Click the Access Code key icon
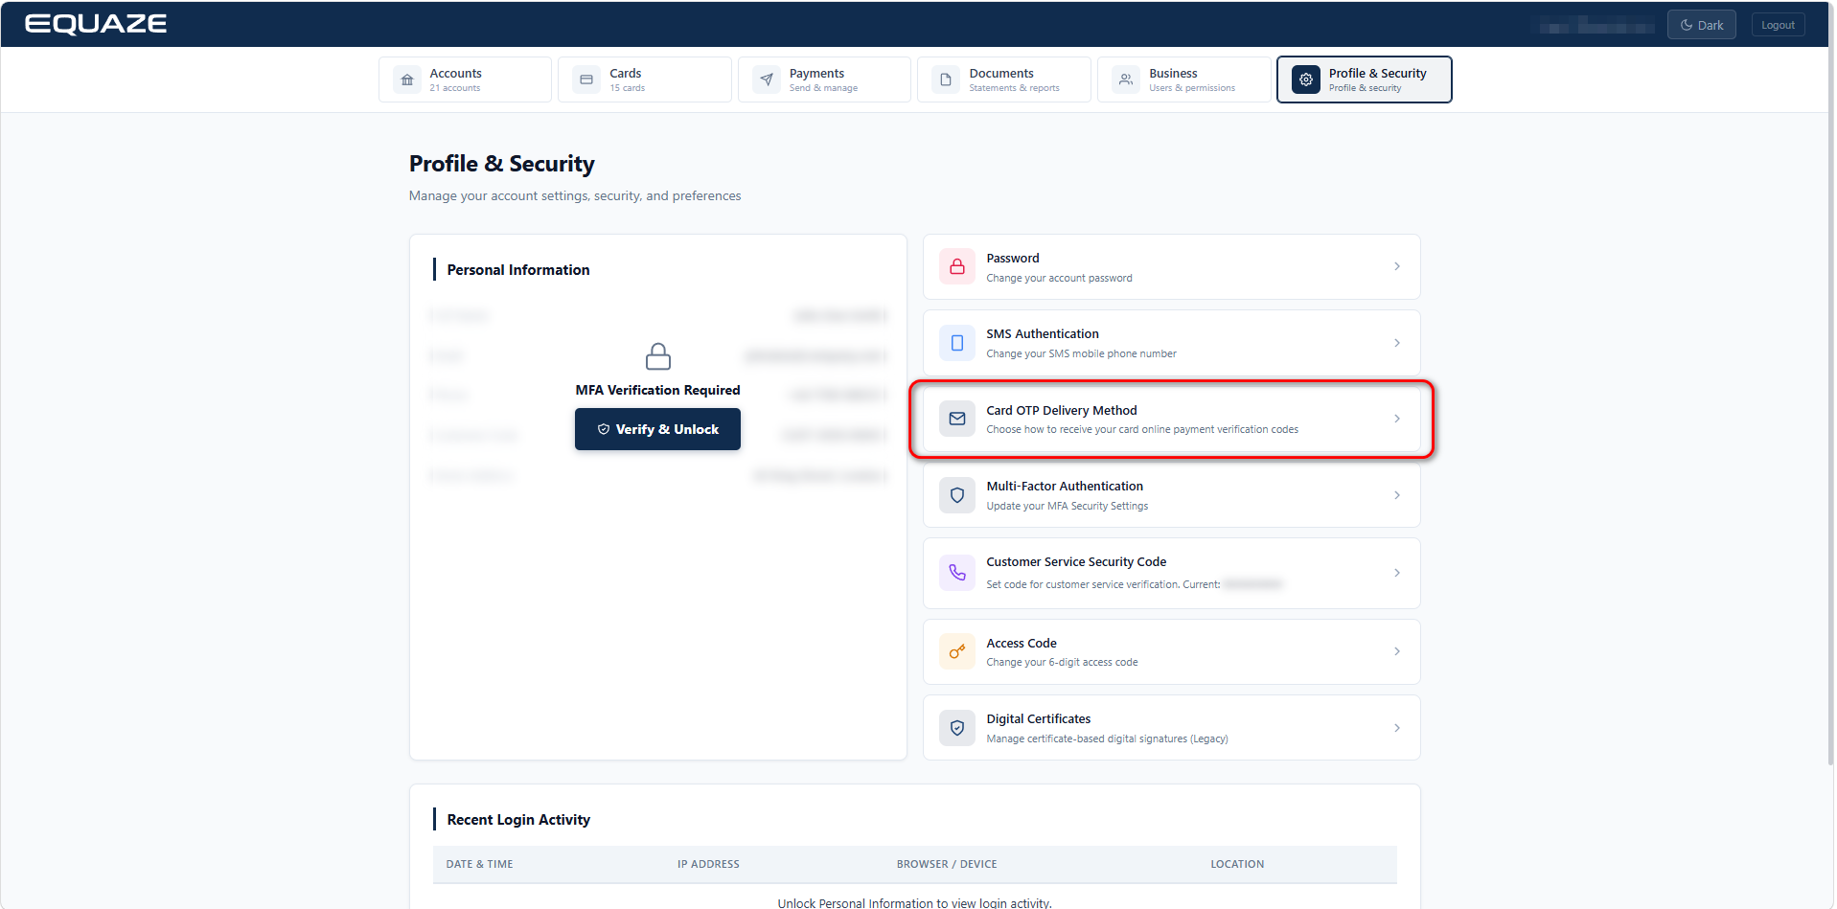1837x909 pixels. click(957, 651)
